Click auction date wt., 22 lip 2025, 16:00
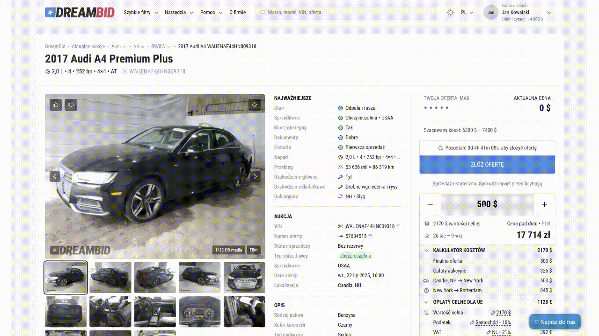Screen dimensions: 599x336 pyautogui.click(x=361, y=275)
